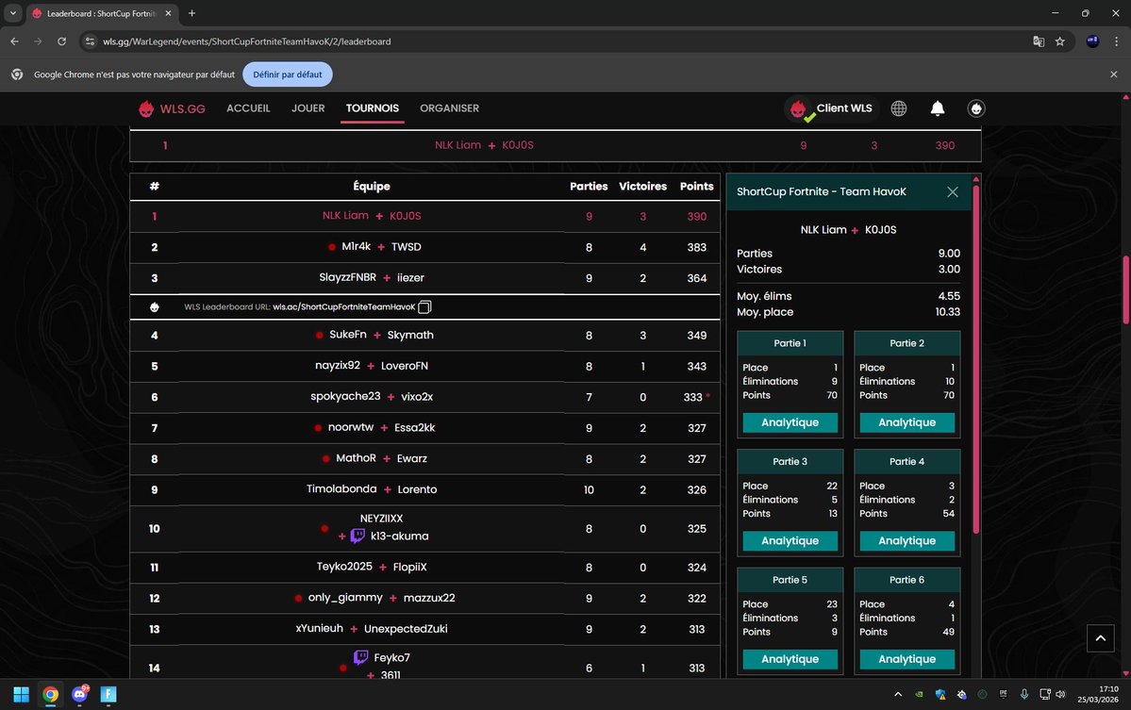Show hidden system tray icons

coord(898,694)
